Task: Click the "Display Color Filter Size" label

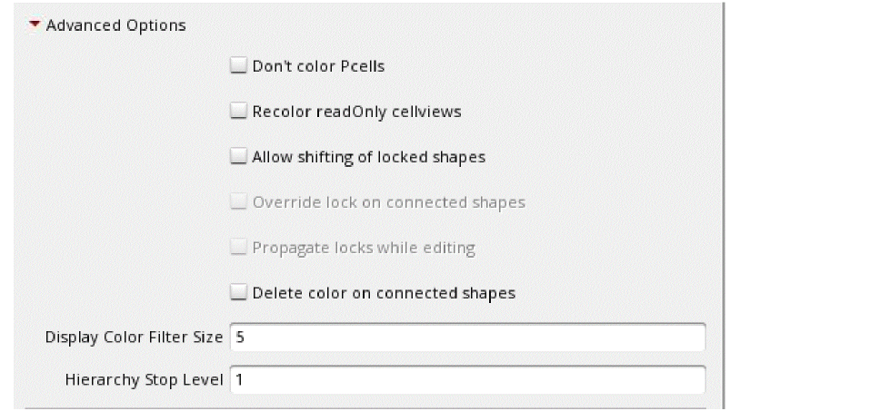Action: [x=134, y=337]
